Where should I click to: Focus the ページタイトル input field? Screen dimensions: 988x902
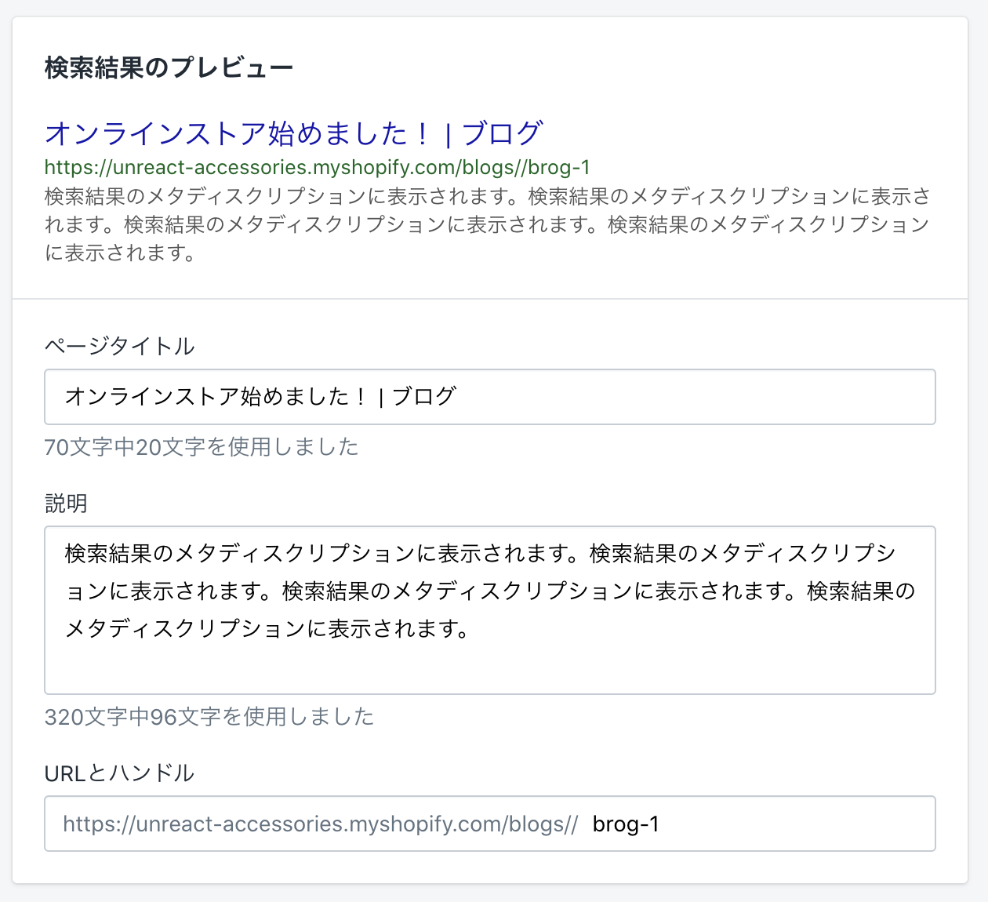click(489, 397)
